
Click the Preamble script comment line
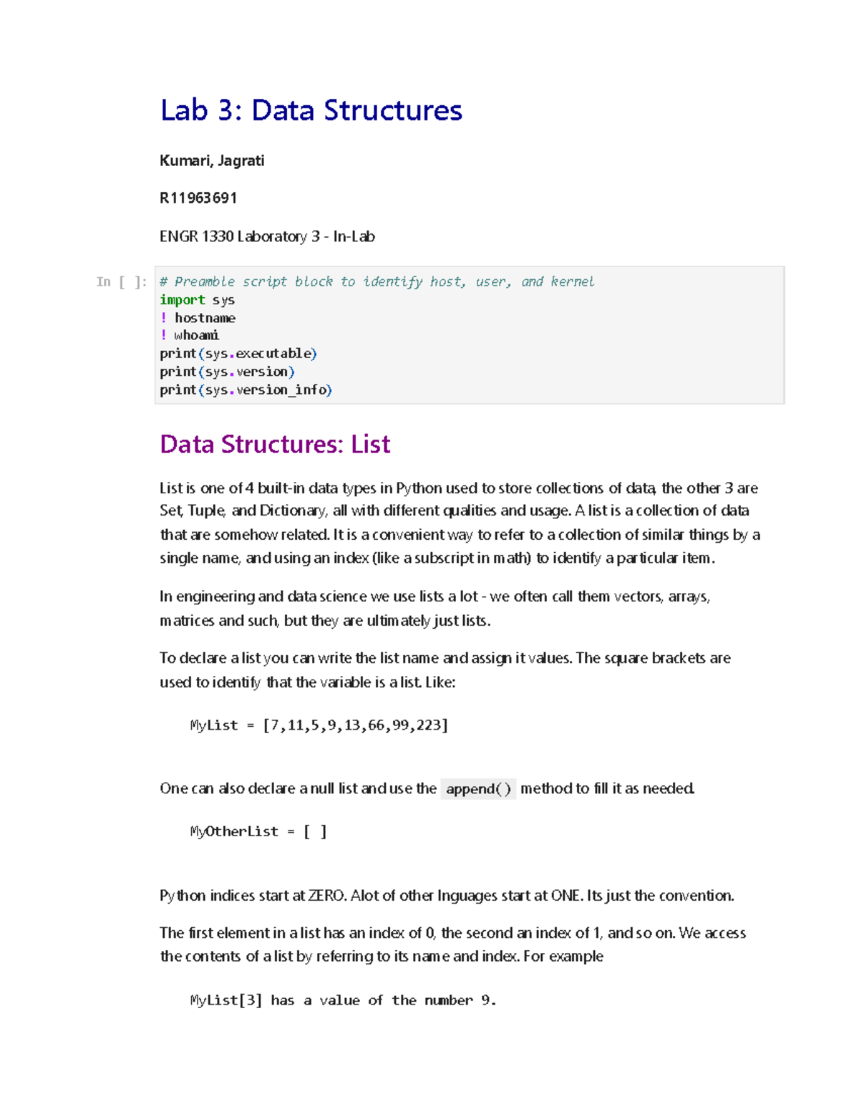click(377, 281)
